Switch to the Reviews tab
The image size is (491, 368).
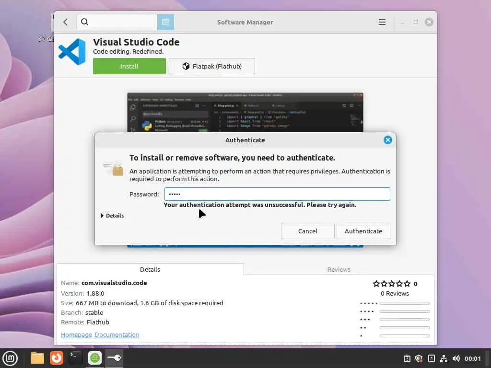pyautogui.click(x=339, y=269)
